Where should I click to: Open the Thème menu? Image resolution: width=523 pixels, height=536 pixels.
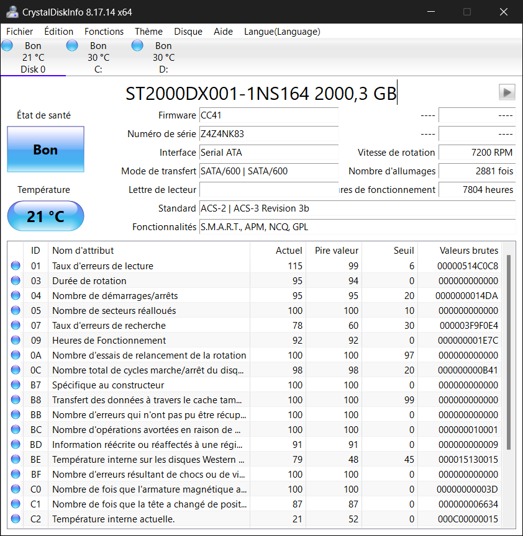pyautogui.click(x=148, y=32)
